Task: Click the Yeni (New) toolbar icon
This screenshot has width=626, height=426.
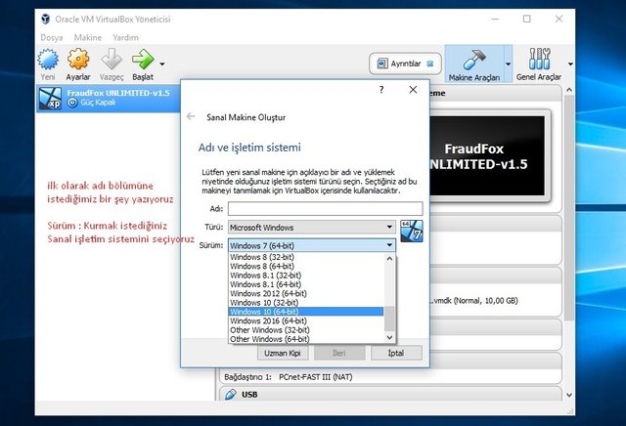Action: pyautogui.click(x=48, y=60)
